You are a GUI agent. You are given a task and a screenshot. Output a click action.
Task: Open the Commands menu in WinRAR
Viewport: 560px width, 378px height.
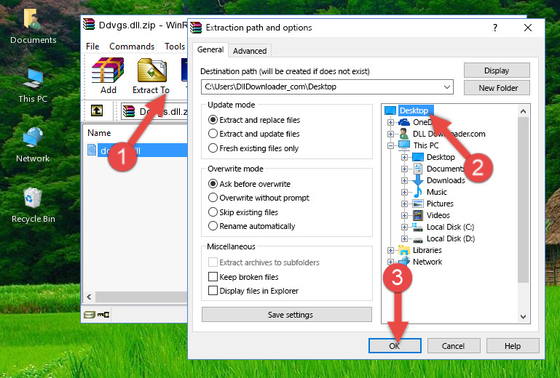click(x=132, y=47)
